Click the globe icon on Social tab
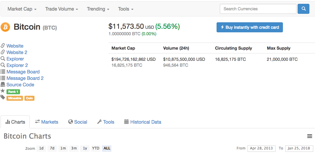The image size is (315, 153). click(70, 122)
